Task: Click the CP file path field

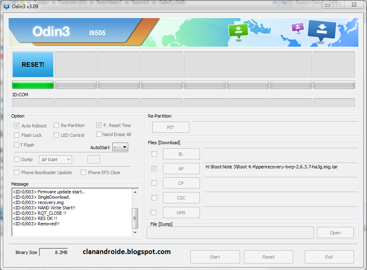Action: click(x=281, y=183)
